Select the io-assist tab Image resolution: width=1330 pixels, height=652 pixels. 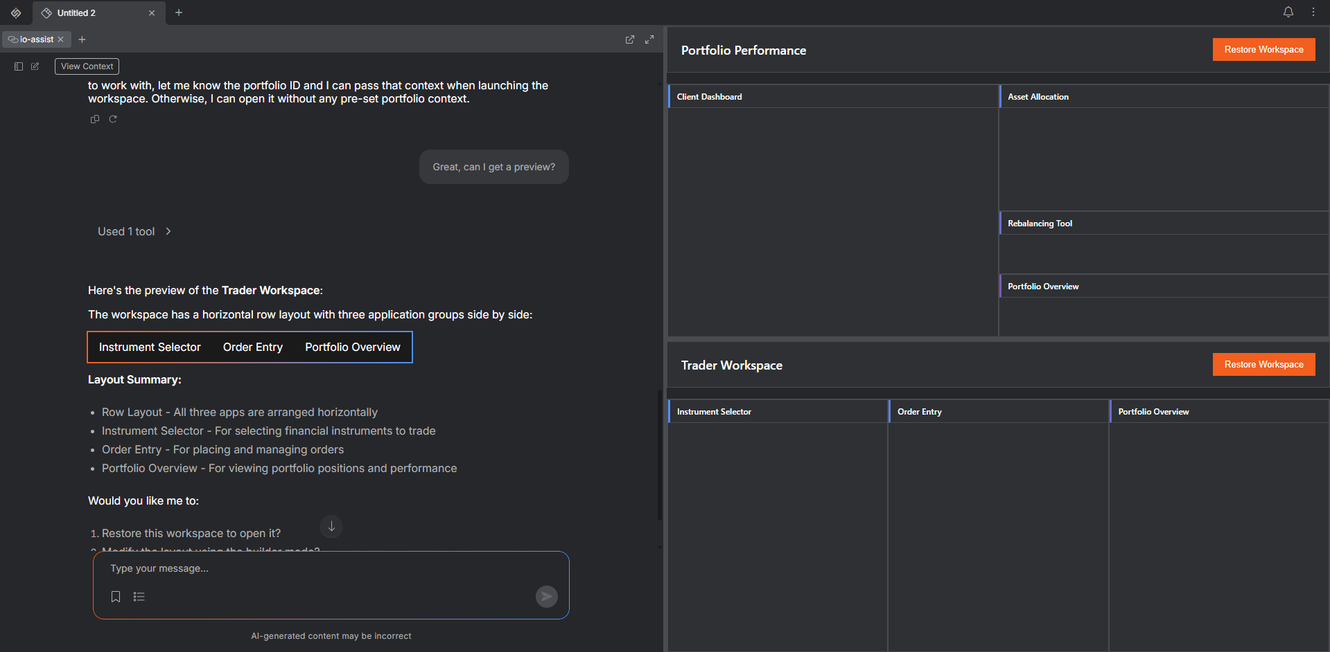coord(36,39)
